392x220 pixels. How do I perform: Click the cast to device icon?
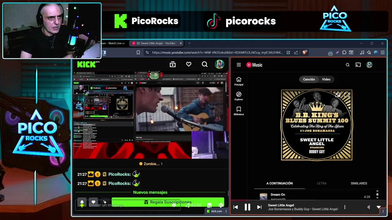coord(358,65)
